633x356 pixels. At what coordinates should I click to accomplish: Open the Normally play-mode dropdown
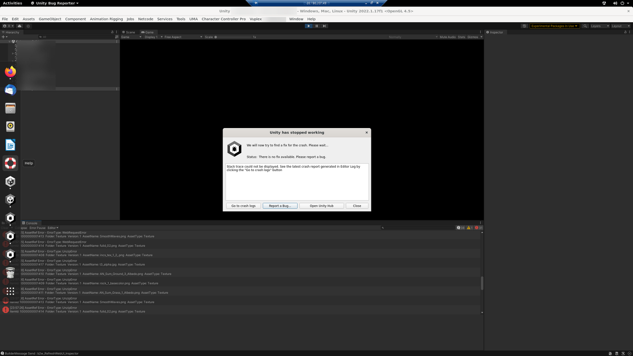coord(413,37)
